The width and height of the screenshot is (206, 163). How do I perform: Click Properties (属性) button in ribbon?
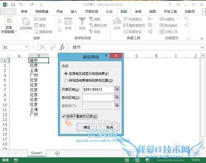(40, 25)
